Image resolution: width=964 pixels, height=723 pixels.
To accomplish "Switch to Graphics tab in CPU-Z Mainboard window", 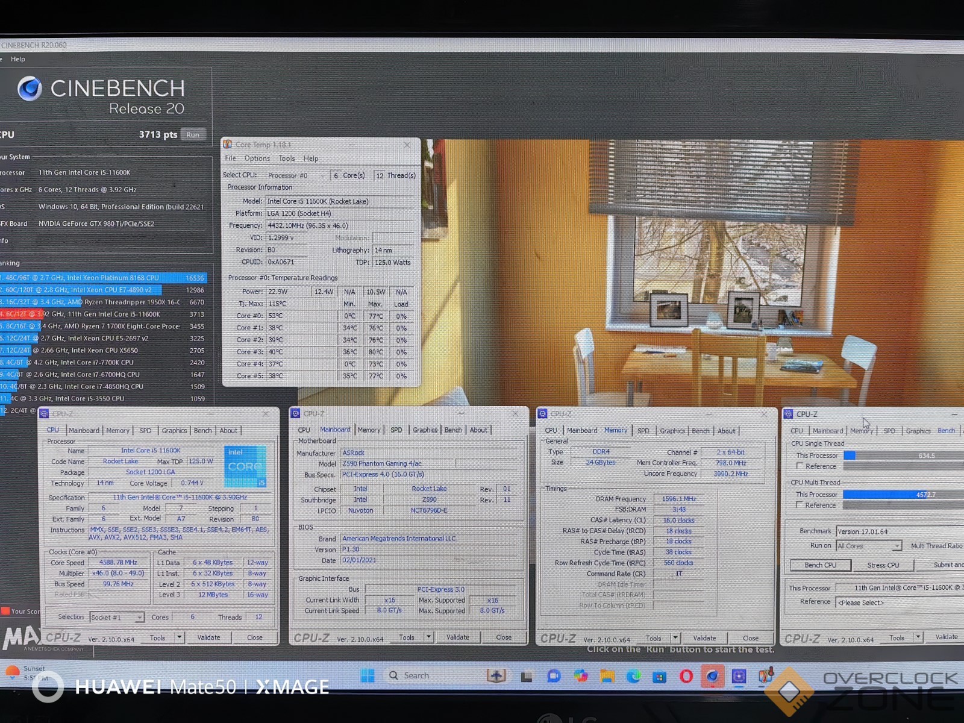I will click(425, 430).
